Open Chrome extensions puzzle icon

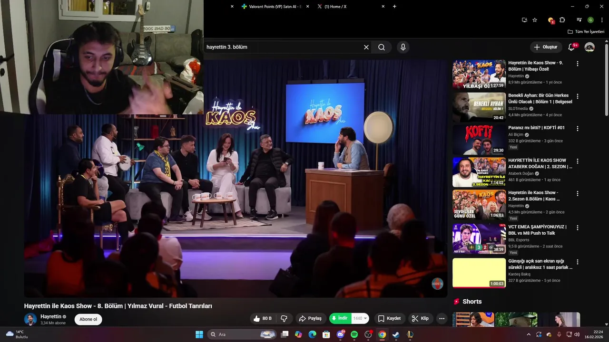(562, 20)
